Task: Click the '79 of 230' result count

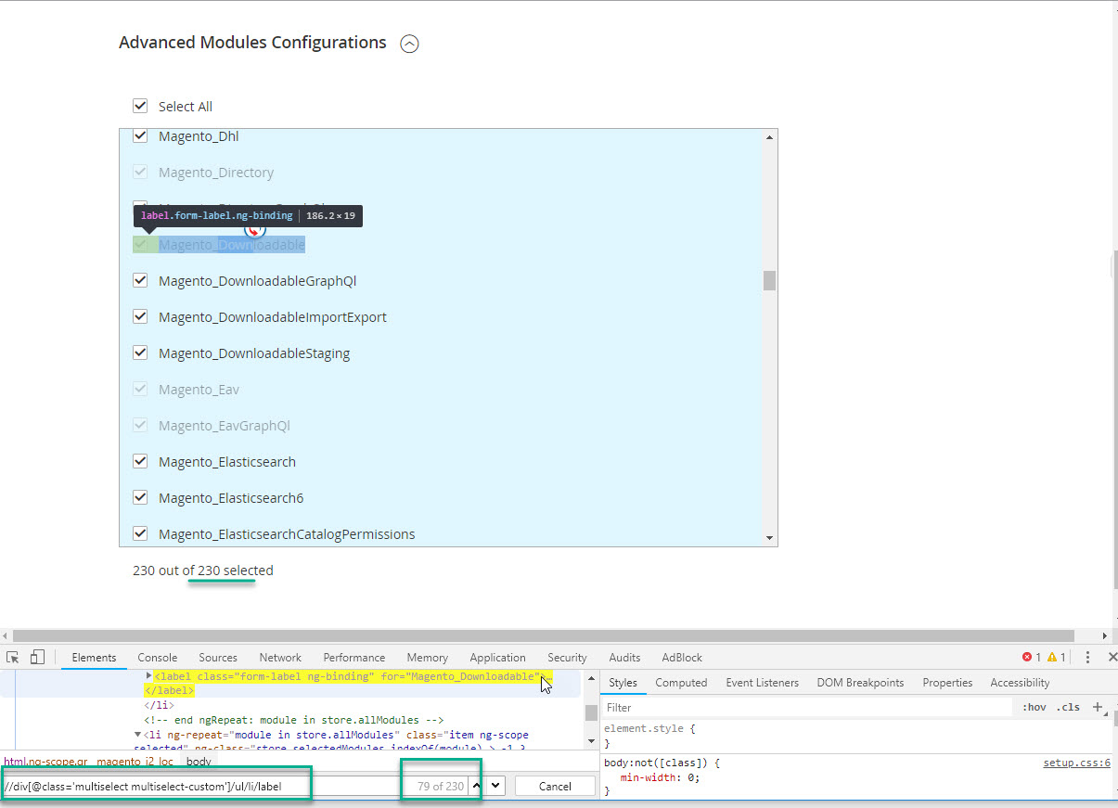Action: pyautogui.click(x=441, y=786)
